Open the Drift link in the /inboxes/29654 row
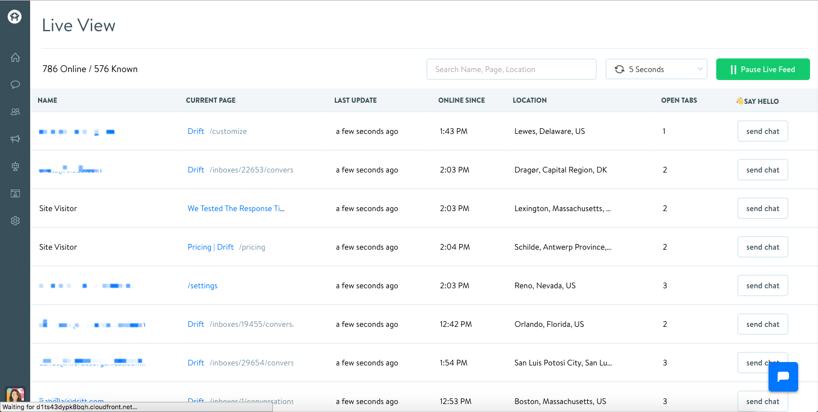 pyautogui.click(x=196, y=363)
